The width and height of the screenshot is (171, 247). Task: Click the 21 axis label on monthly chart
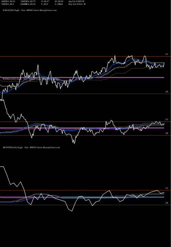(x=167, y=188)
